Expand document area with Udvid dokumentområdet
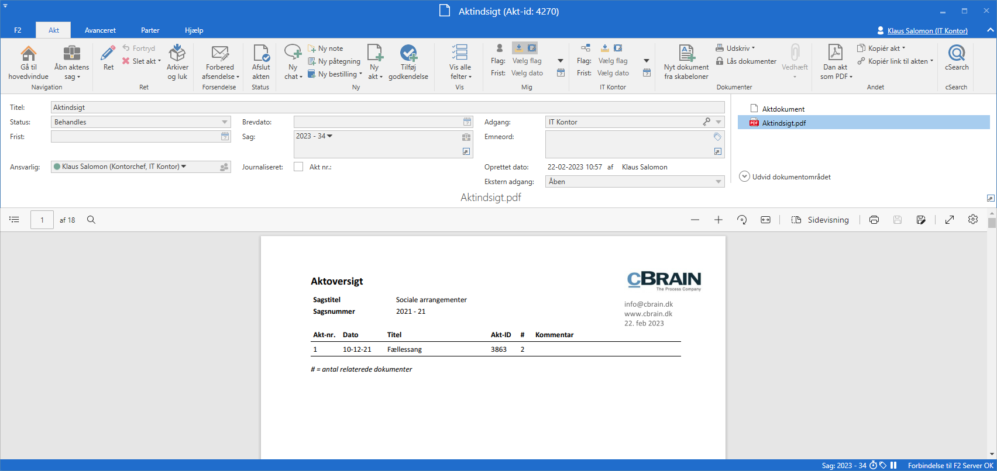 pos(785,176)
